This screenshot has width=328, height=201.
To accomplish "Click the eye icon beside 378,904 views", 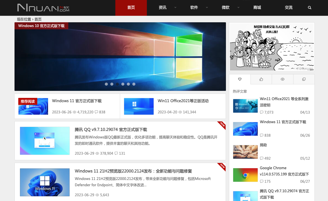I will pos(97,153).
